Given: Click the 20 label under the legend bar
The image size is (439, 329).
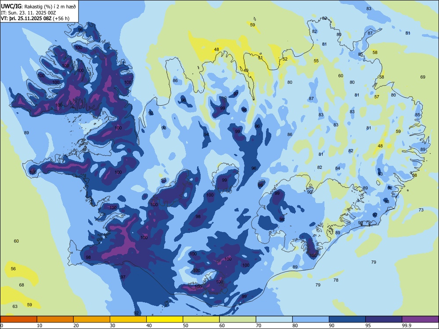Looking at the screenshot, I should pos(76,325).
